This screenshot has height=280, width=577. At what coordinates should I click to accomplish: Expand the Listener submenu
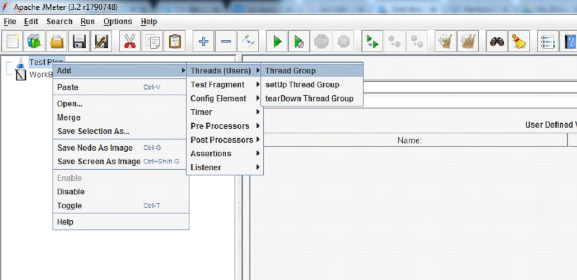[225, 167]
